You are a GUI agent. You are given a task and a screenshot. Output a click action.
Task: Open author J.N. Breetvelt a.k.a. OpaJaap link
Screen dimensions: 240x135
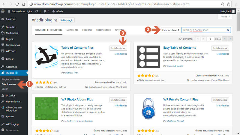[x=79, y=121]
